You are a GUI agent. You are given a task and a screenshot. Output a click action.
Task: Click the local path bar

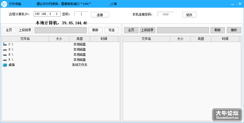tap(60, 30)
